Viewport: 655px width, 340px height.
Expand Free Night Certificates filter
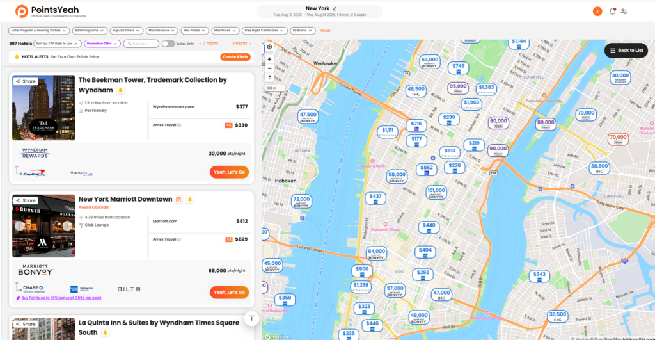(264, 31)
